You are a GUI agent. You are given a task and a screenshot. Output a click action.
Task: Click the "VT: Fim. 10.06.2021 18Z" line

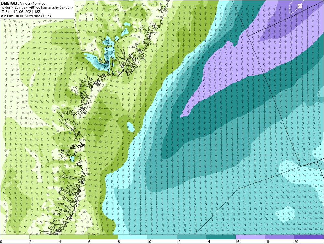[x=20, y=16]
